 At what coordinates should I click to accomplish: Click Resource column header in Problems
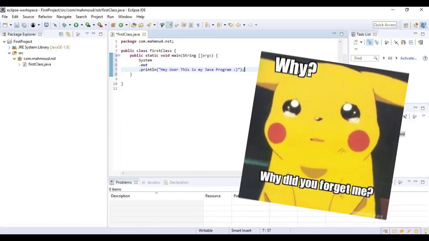pos(217,196)
